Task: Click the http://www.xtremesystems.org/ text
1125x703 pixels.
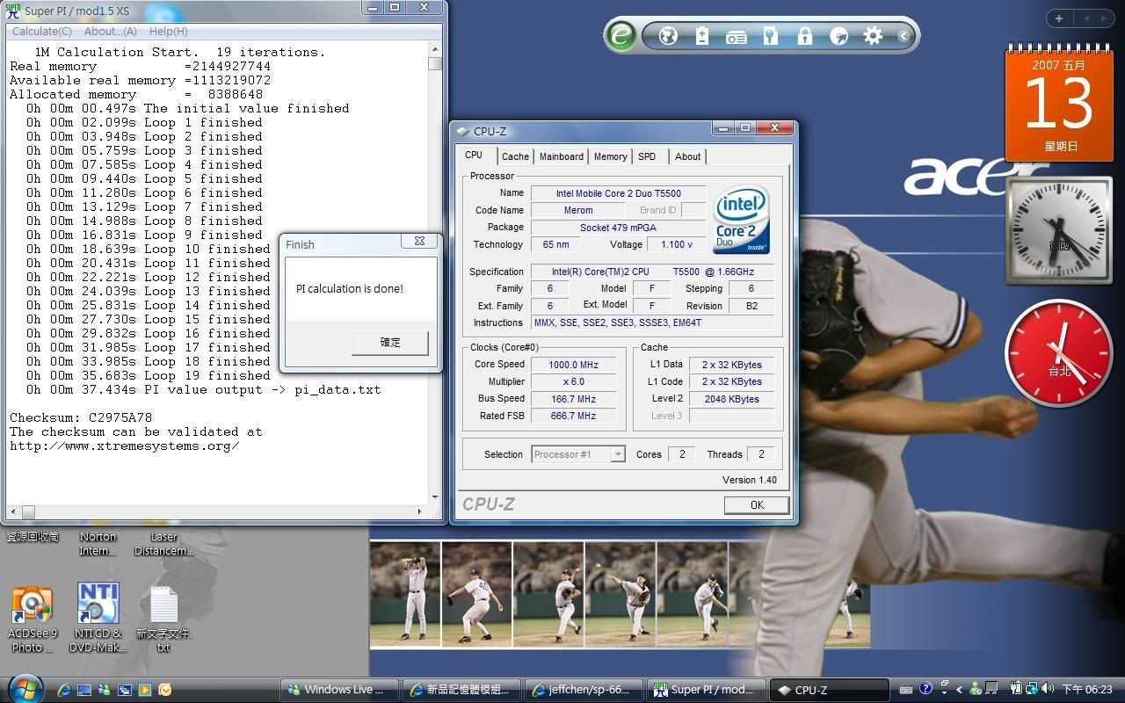Action: click(124, 446)
